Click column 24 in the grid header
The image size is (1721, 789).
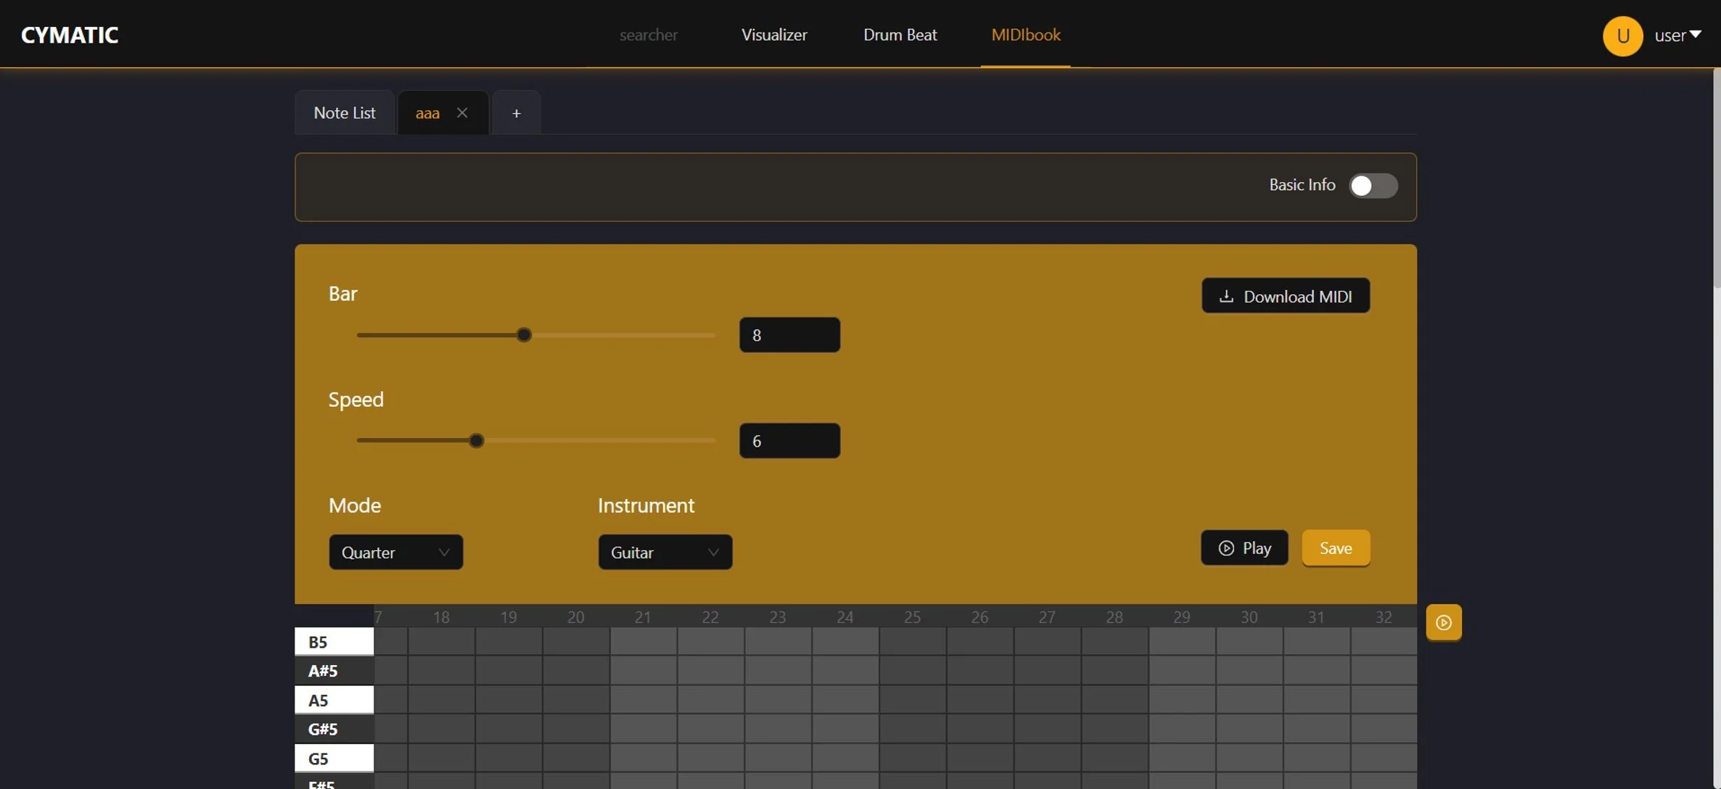pos(845,617)
